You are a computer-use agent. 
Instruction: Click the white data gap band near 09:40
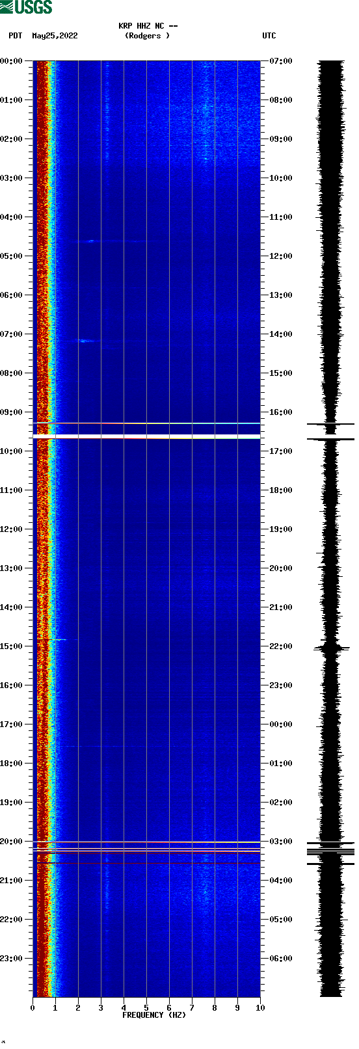click(146, 436)
